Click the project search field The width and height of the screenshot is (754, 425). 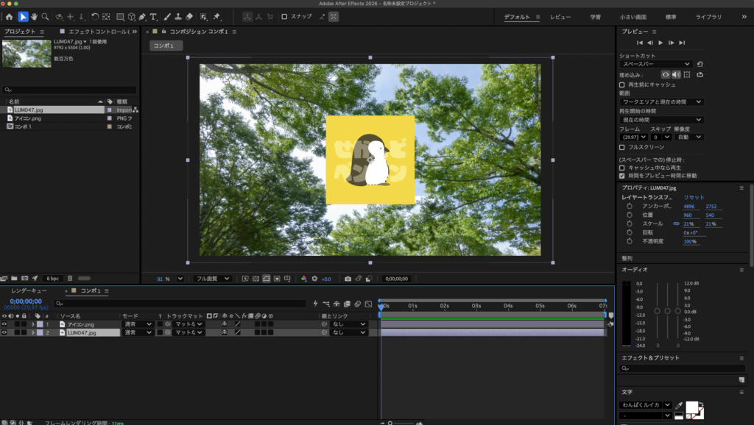click(69, 90)
